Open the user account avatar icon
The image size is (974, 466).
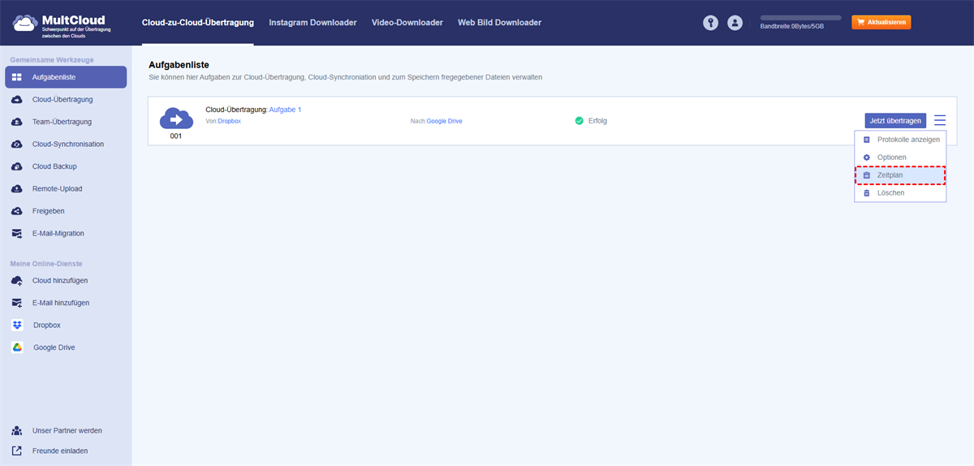point(735,24)
